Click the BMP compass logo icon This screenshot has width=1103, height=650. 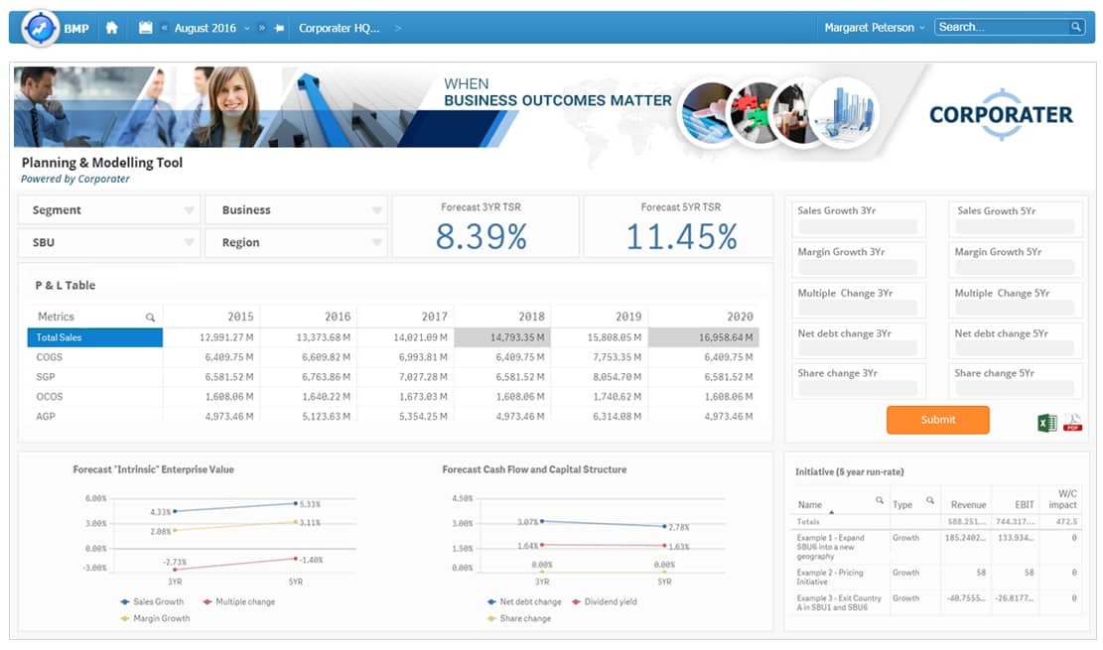40,28
